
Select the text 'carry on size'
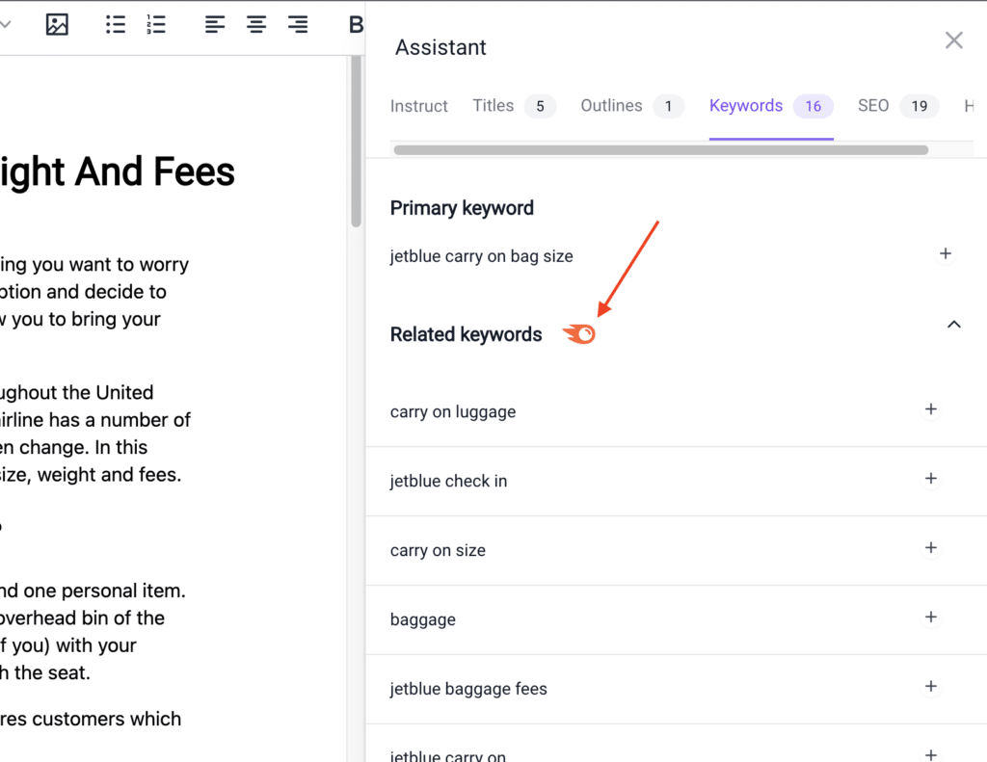point(439,551)
